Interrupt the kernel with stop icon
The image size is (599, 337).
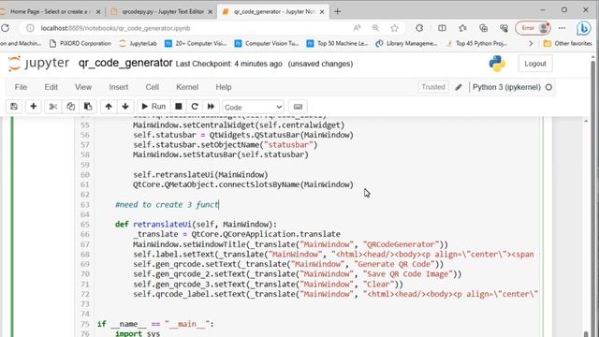pyautogui.click(x=179, y=107)
